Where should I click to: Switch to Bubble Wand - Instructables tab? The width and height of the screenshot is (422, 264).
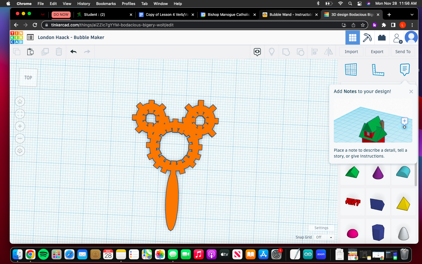(x=290, y=15)
